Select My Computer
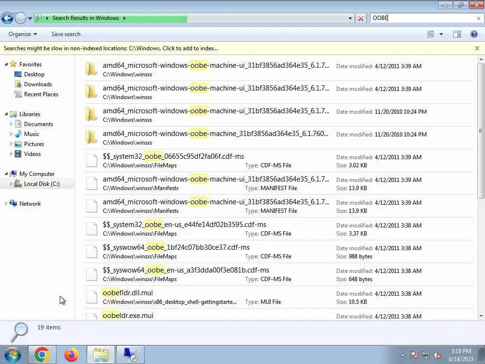The height and width of the screenshot is (364, 485). [37, 174]
